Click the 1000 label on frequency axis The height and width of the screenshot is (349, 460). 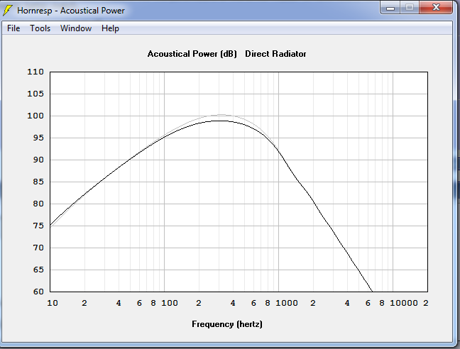coord(287,303)
